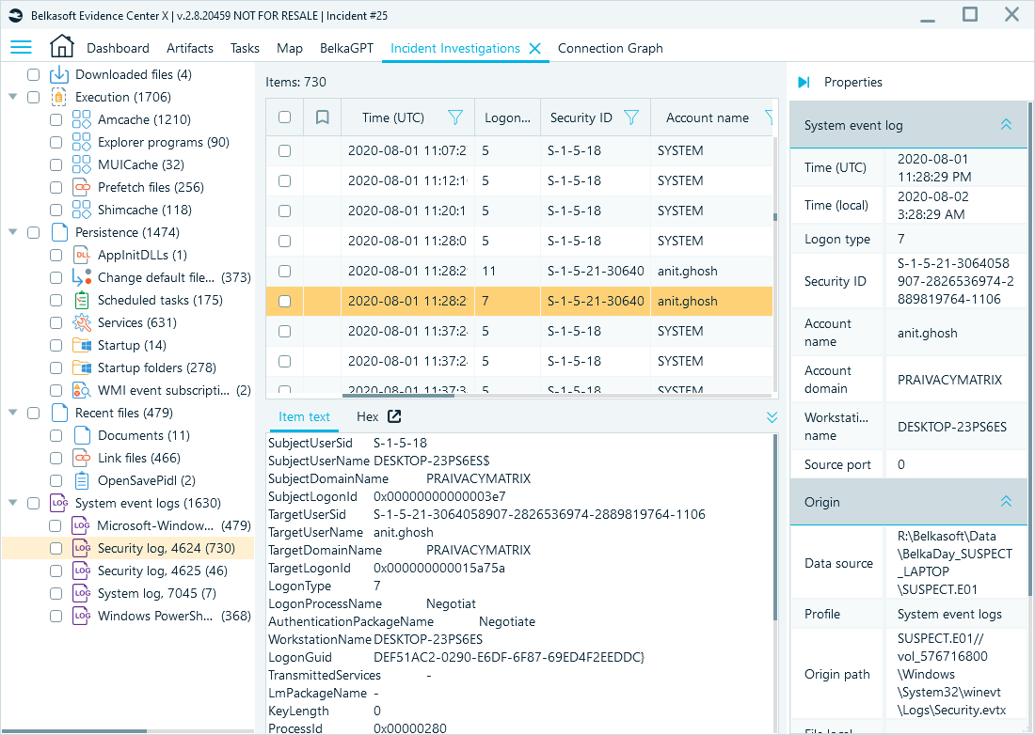Switch to the Connection Graph tab
This screenshot has width=1035, height=735.
610,48
